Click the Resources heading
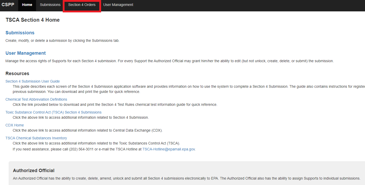The width and height of the screenshot is (365, 185). [17, 74]
